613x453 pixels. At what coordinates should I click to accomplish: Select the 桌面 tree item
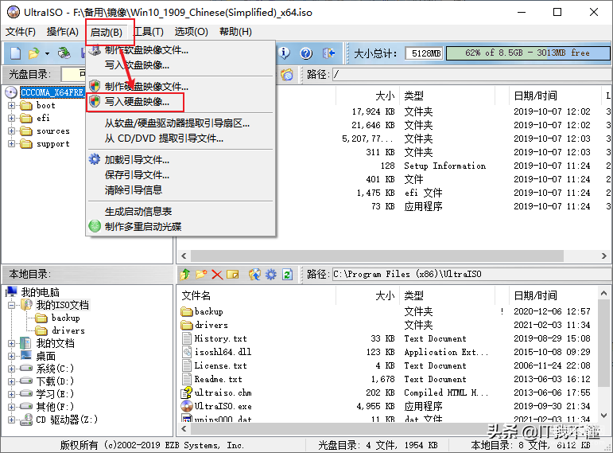(46, 357)
